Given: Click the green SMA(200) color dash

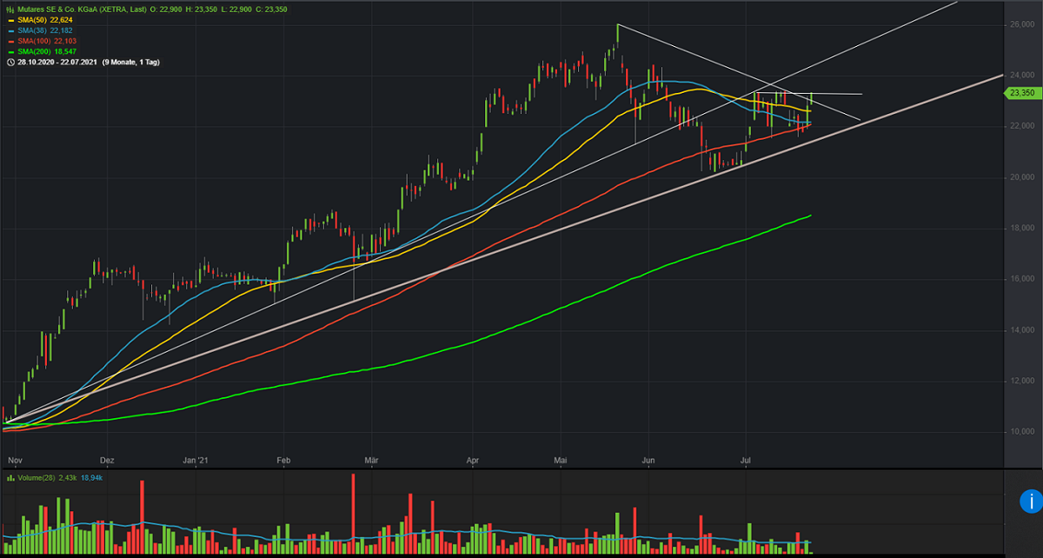Looking at the screenshot, I should (x=10, y=51).
